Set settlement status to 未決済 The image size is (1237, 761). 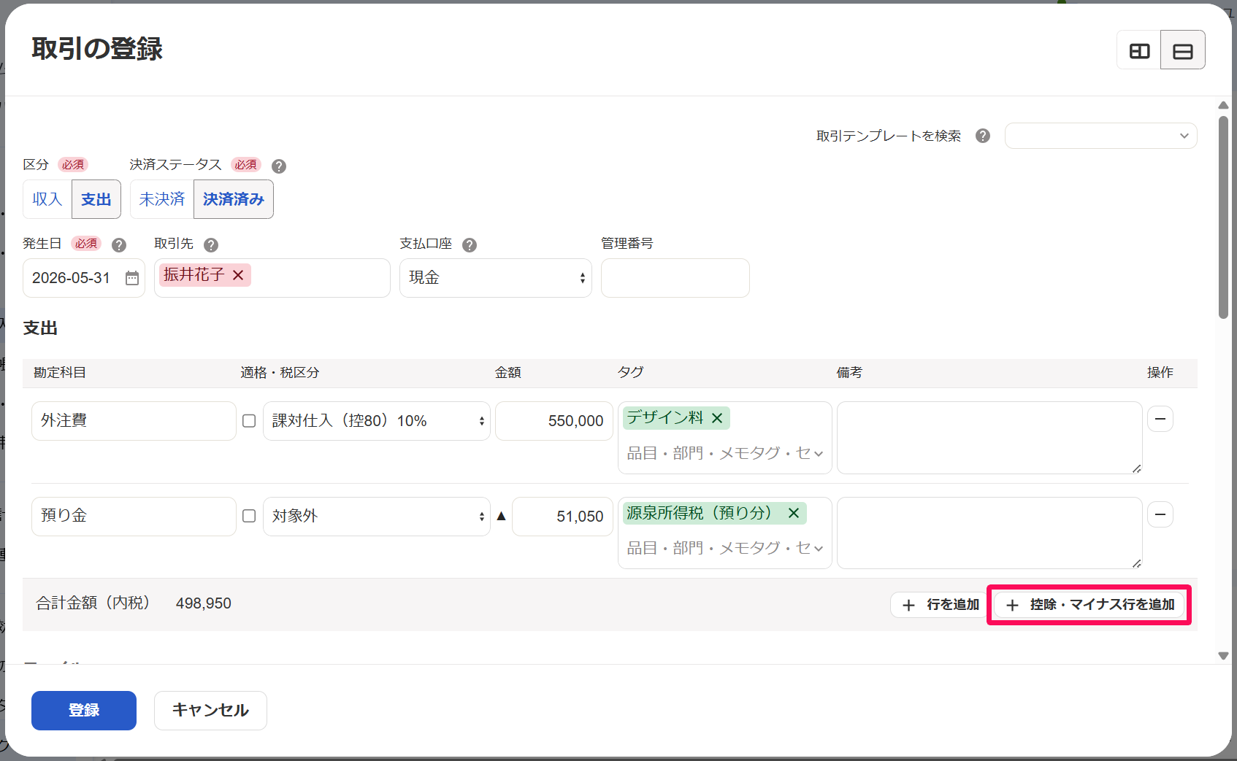[162, 199]
